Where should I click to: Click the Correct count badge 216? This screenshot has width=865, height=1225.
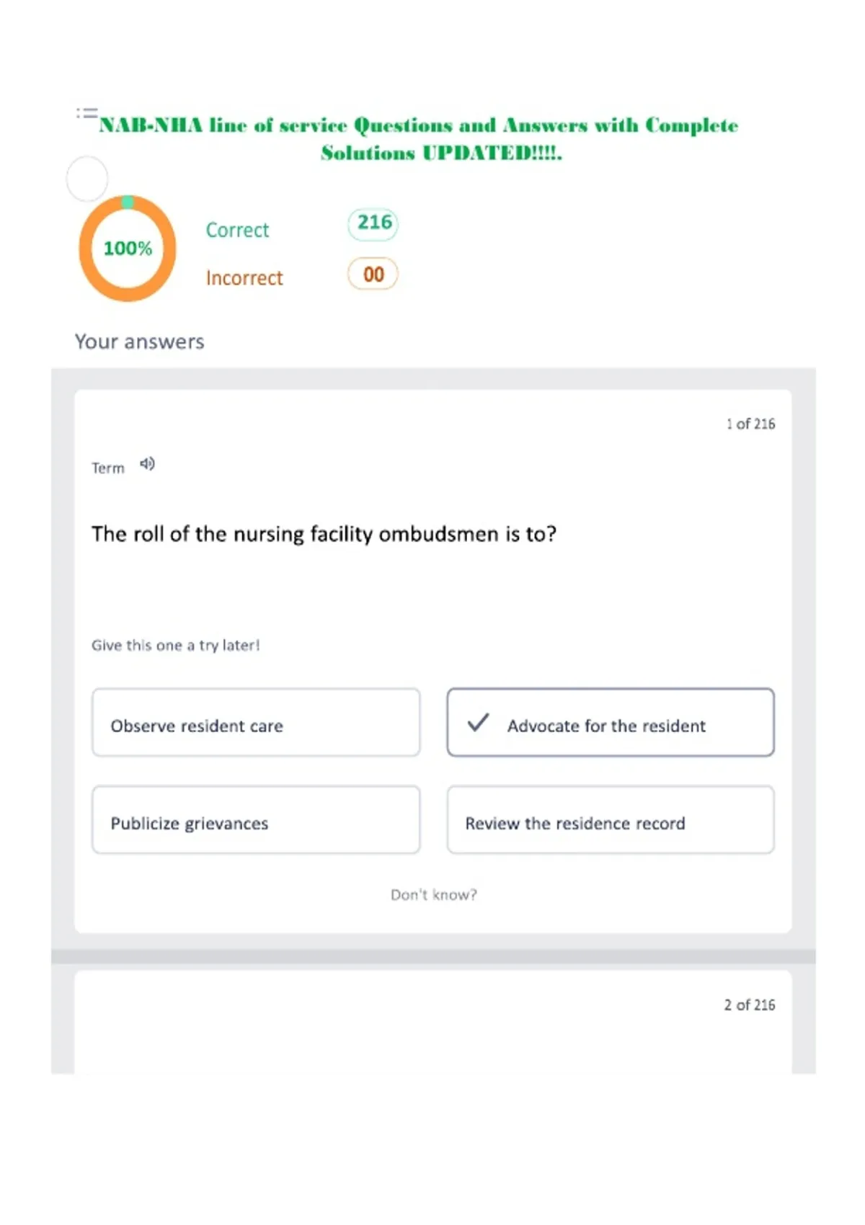tap(373, 223)
